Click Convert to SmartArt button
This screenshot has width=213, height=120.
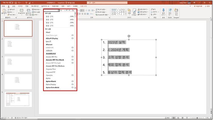102,15
